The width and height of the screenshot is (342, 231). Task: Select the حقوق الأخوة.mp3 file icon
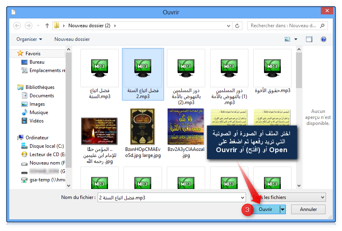click(272, 66)
